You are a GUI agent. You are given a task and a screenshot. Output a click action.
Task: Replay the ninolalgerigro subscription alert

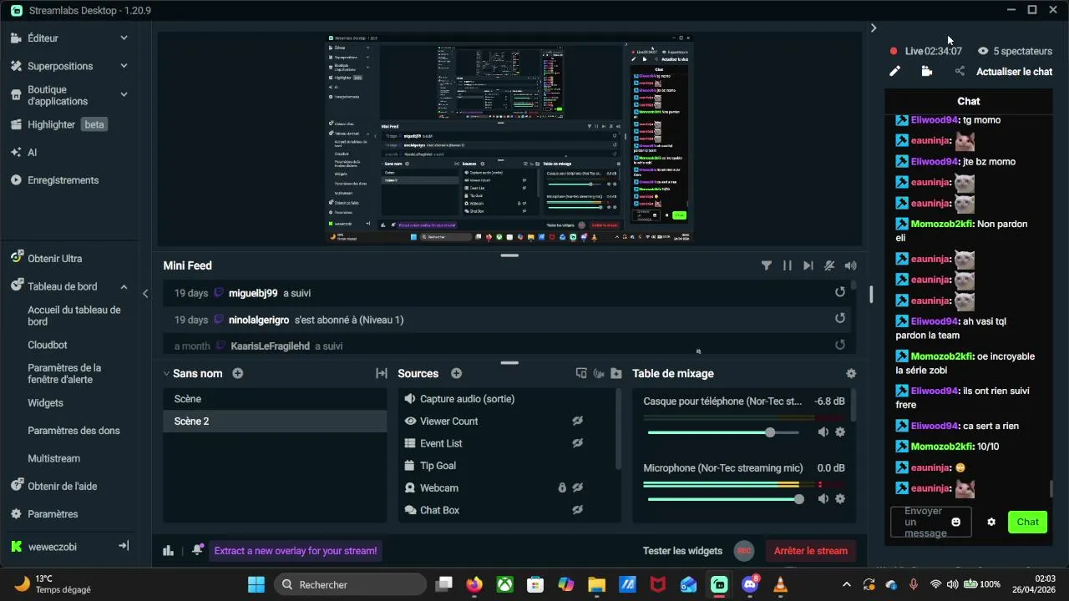pos(840,318)
